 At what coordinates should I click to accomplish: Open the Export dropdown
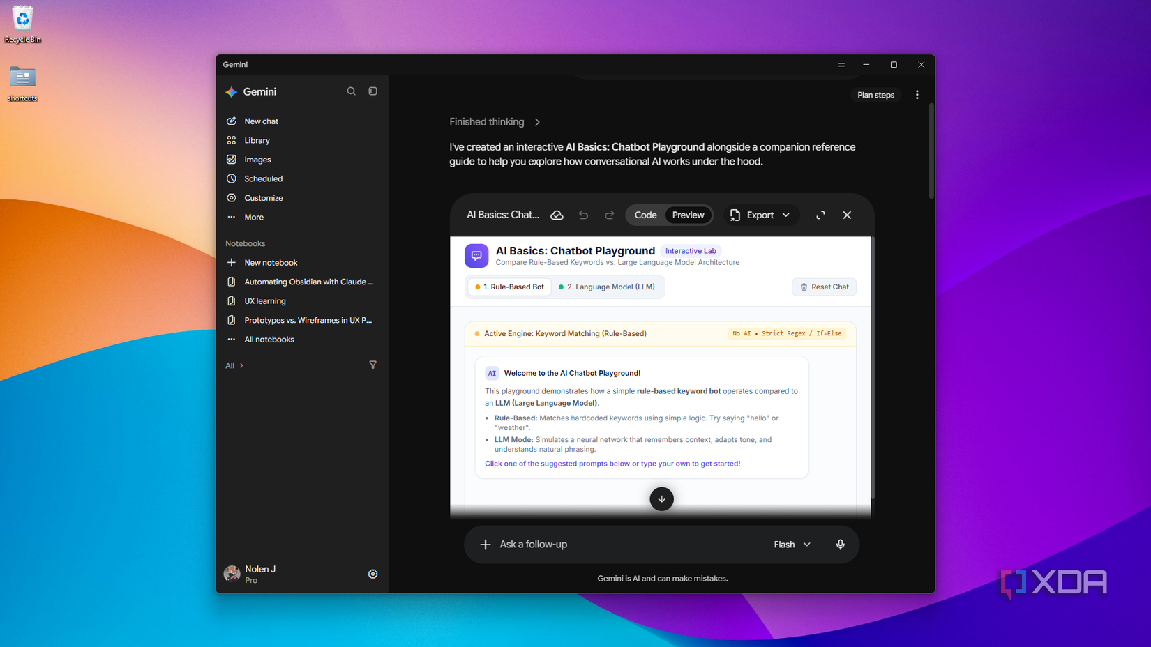click(x=760, y=215)
